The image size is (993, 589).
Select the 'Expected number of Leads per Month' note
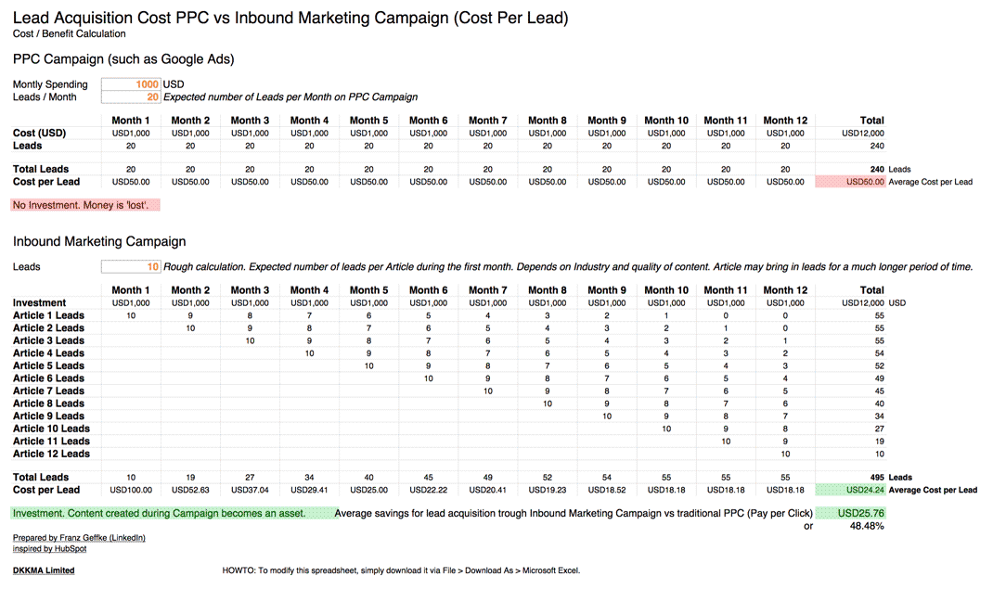pyautogui.click(x=290, y=96)
